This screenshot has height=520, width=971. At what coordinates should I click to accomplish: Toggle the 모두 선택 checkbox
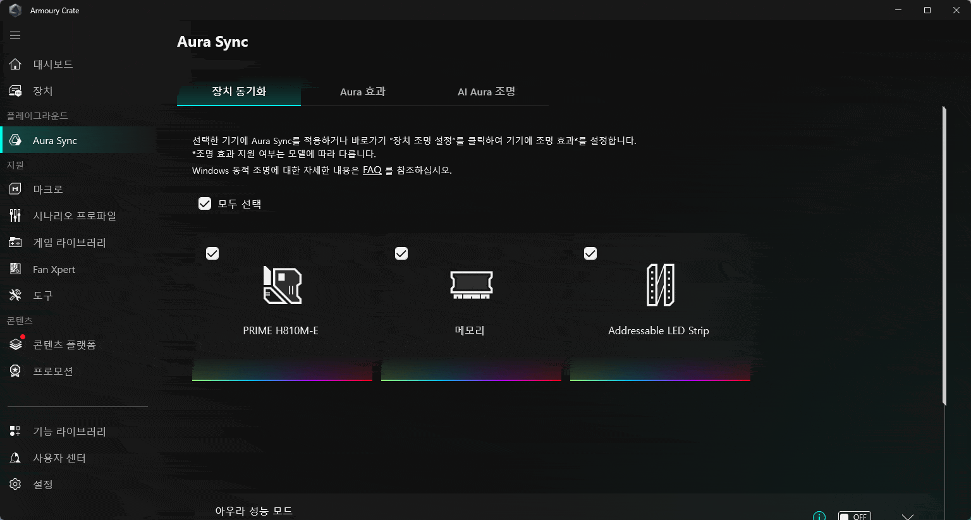point(205,203)
